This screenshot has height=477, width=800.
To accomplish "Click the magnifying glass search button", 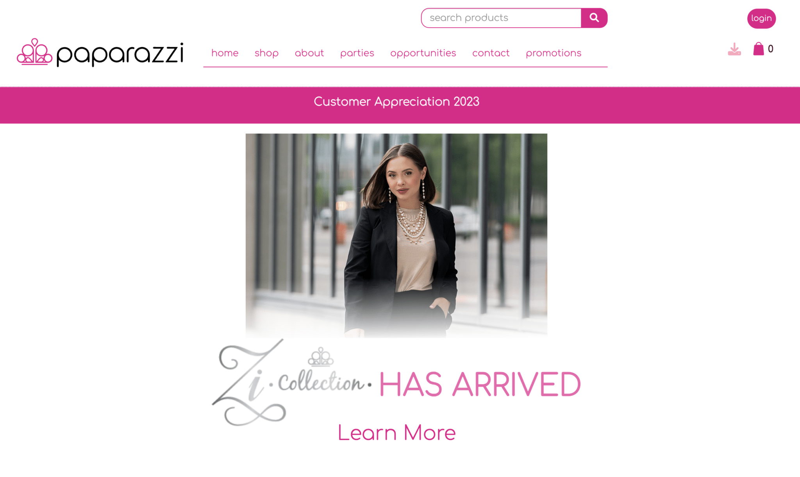I will click(x=594, y=18).
